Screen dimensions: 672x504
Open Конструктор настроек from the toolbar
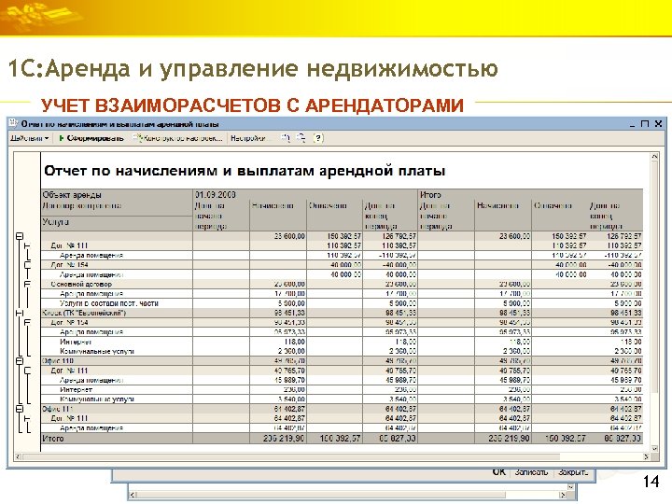tap(178, 138)
